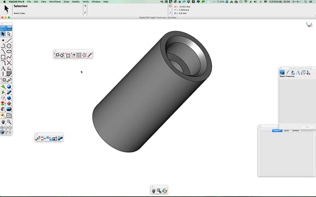Click the large Selection arrow in the prompt bar

pyautogui.click(x=7, y=9)
